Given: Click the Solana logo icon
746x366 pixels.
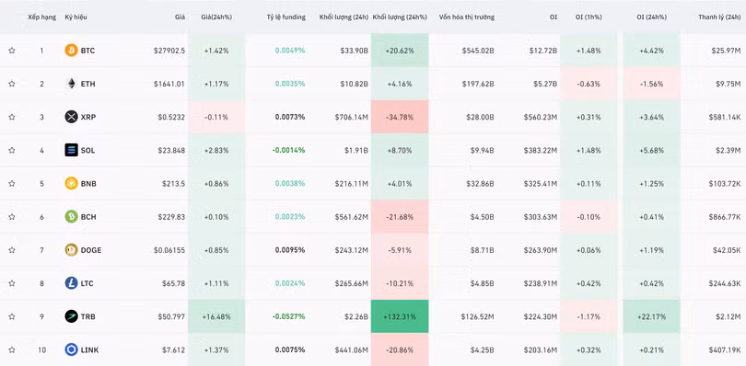Looking at the screenshot, I should point(71,150).
